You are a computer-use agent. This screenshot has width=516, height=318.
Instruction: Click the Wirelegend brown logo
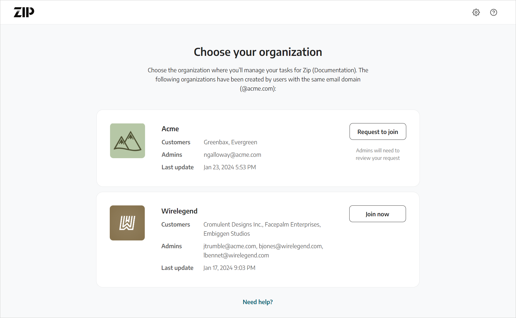(x=127, y=223)
